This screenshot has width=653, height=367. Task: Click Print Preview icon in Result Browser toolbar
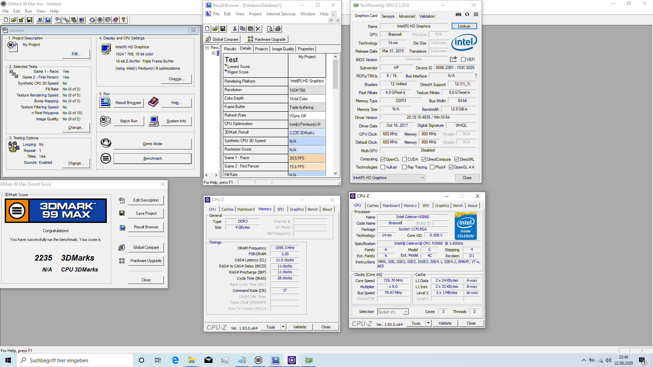point(270,29)
